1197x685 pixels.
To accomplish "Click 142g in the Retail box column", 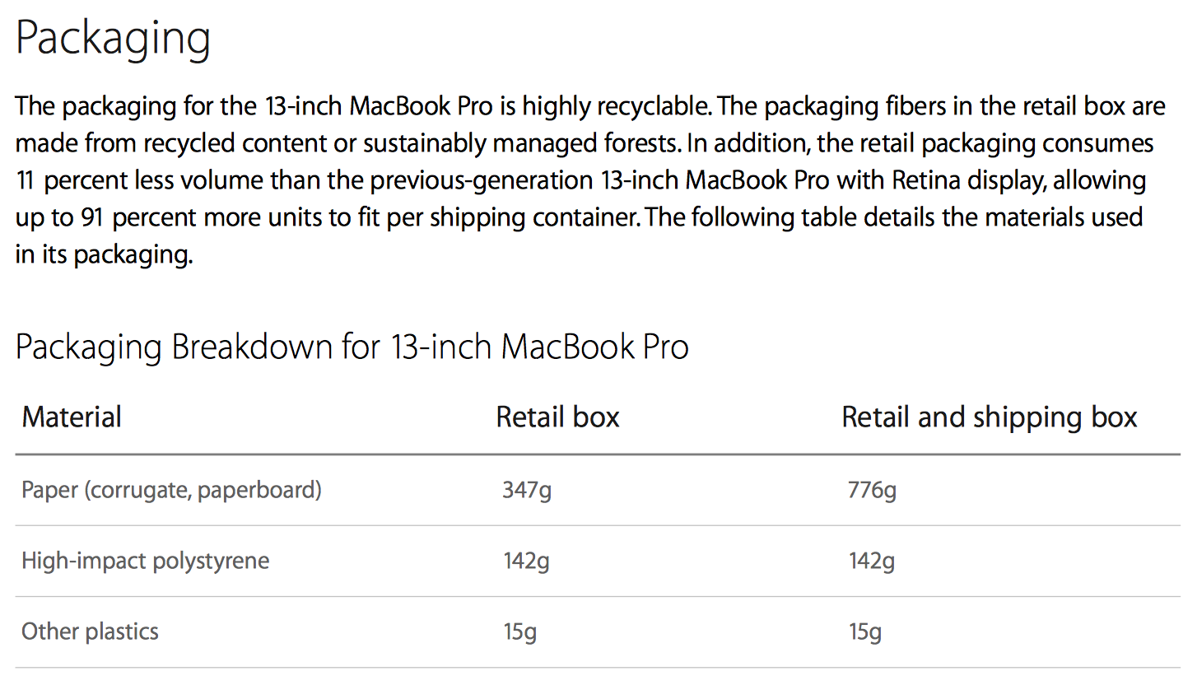I will [527, 562].
